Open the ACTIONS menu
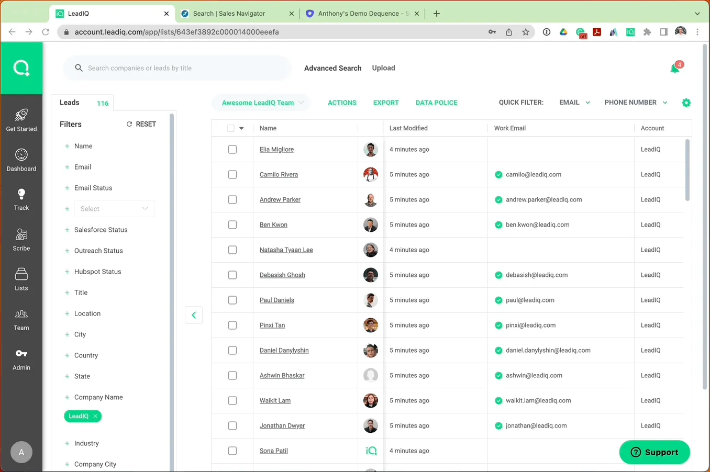 (x=342, y=103)
